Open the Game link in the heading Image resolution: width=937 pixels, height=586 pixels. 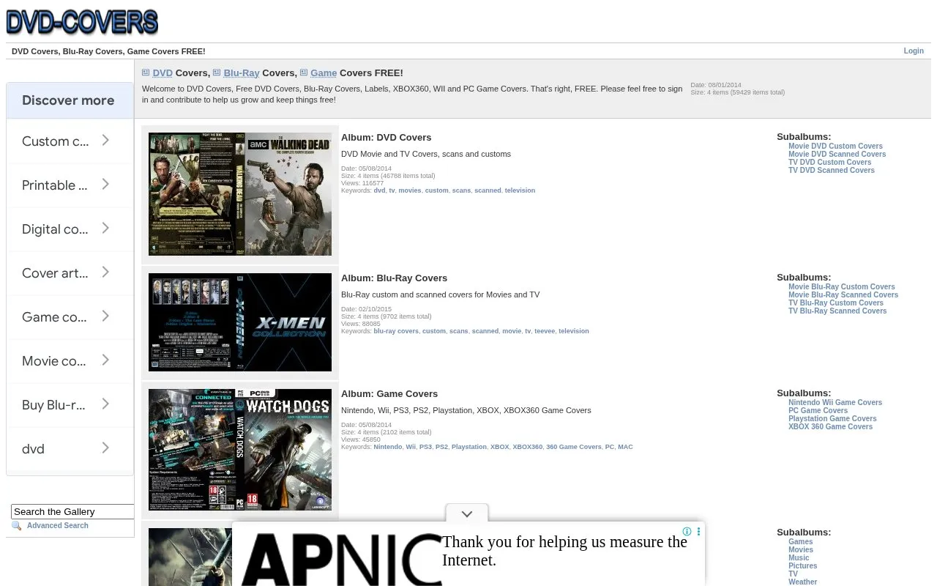(x=324, y=73)
